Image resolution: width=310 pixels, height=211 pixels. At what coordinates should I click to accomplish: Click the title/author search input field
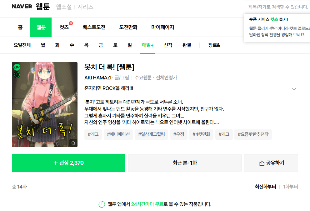point(277,7)
